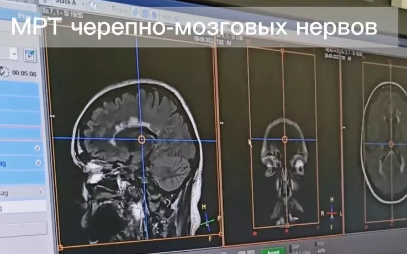
Task: Click the 'Sc 7, 1 - SI 19/30' label
Action: pos(63,14)
